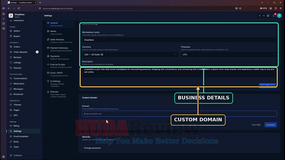Open External Scripts settings

pos(60,66)
